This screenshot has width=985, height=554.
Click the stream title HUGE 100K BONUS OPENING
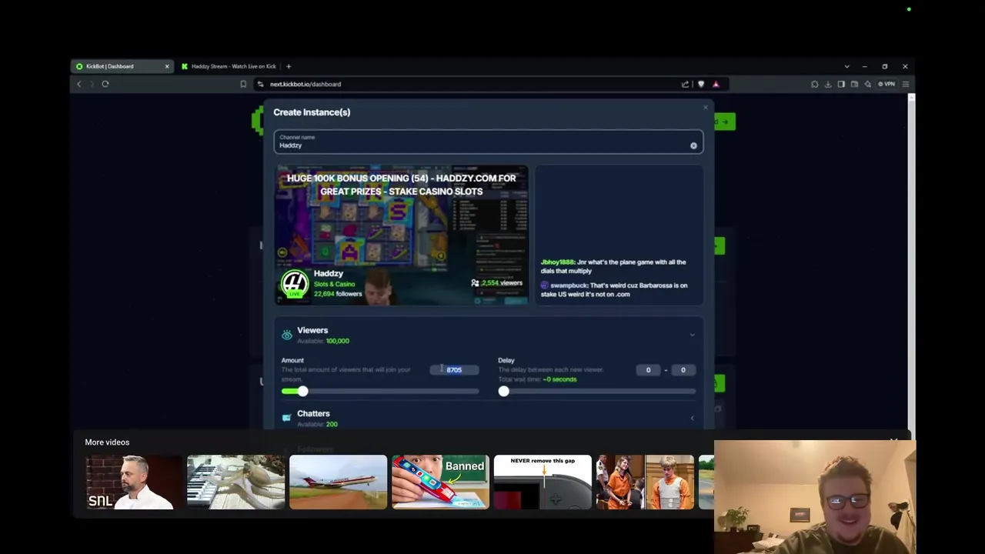point(402,185)
